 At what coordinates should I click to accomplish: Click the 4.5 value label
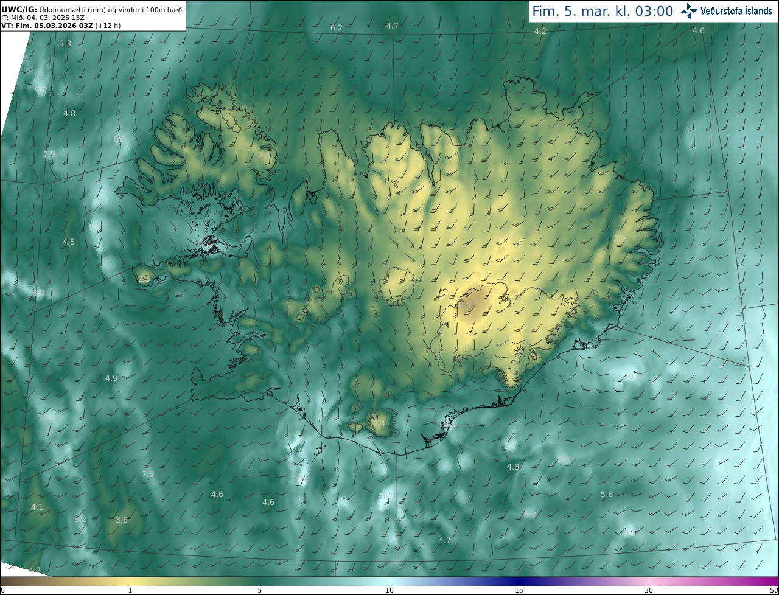pos(69,242)
